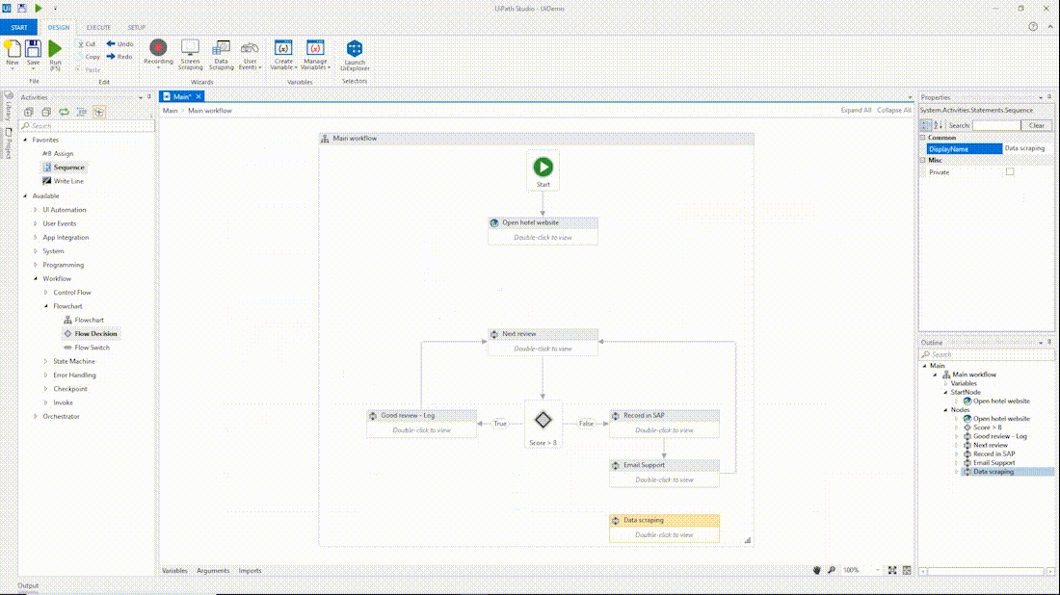This screenshot has height=595, width=1060.
Task: Expand all activities icon in Activities panel
Action: pos(28,112)
